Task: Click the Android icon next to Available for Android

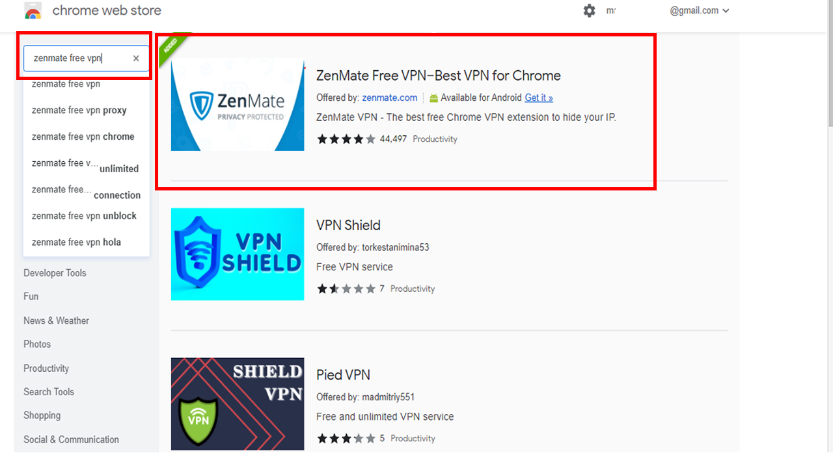Action: (x=433, y=98)
